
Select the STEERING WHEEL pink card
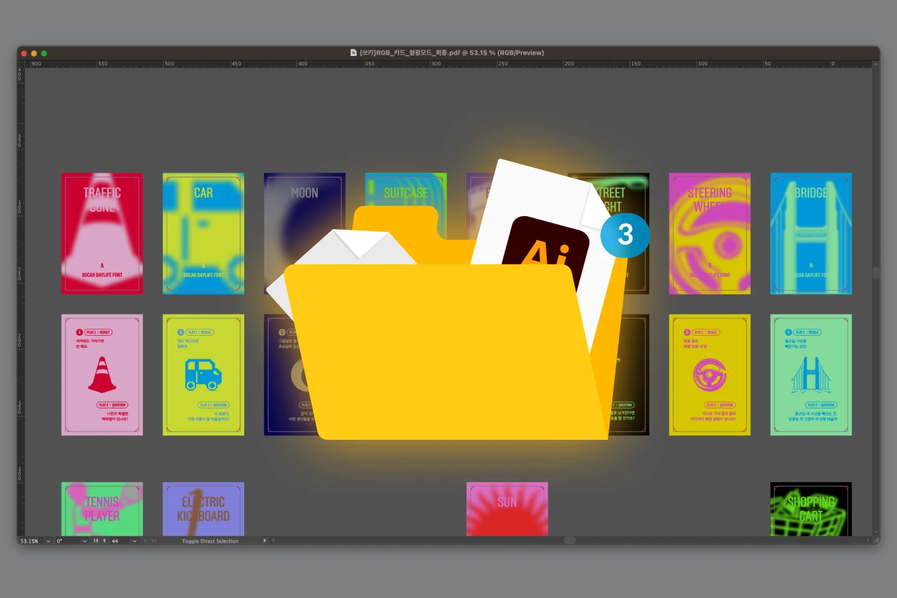tap(710, 234)
